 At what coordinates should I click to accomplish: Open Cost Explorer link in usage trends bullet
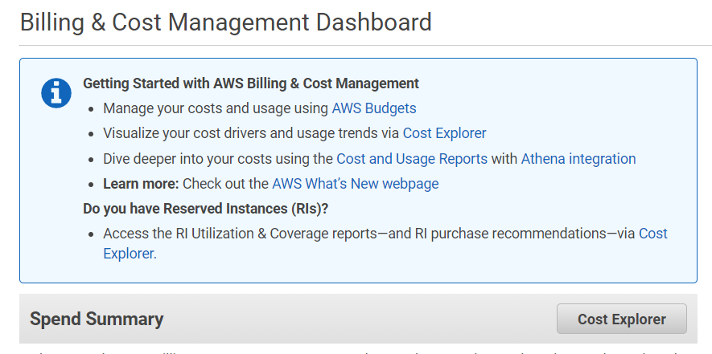(x=444, y=133)
